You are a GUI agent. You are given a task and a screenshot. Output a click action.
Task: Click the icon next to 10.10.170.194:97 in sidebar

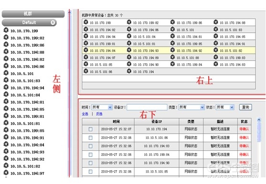click(6, 173)
